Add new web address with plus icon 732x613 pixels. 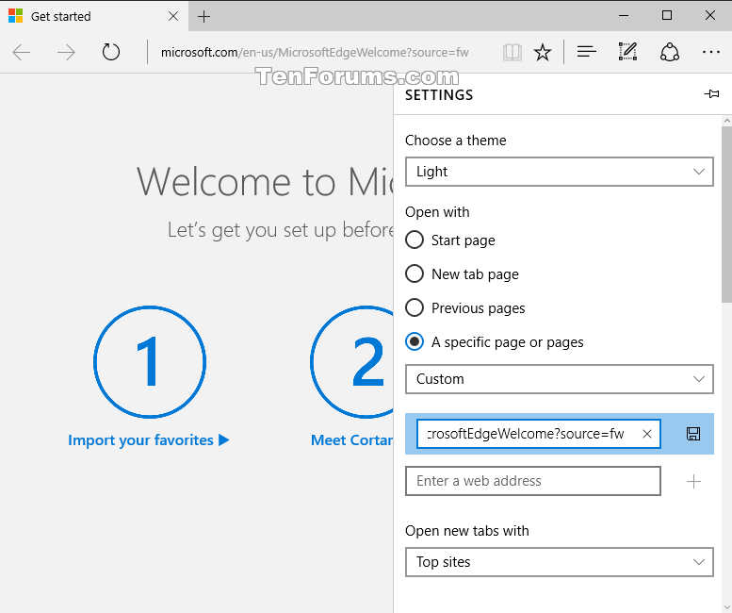(x=693, y=481)
